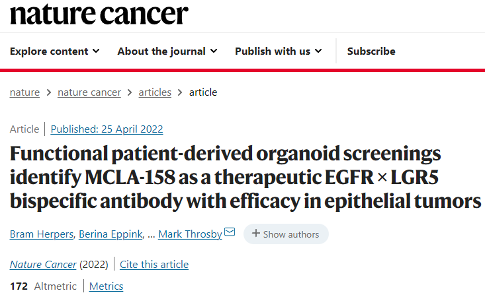Click the nature cancer logo
Image resolution: width=485 pixels, height=297 pixels.
(x=99, y=14)
